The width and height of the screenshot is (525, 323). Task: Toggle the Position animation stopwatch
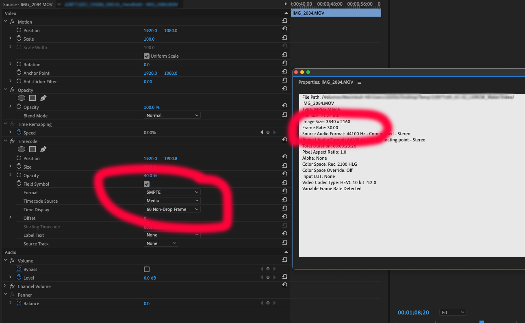[18, 30]
